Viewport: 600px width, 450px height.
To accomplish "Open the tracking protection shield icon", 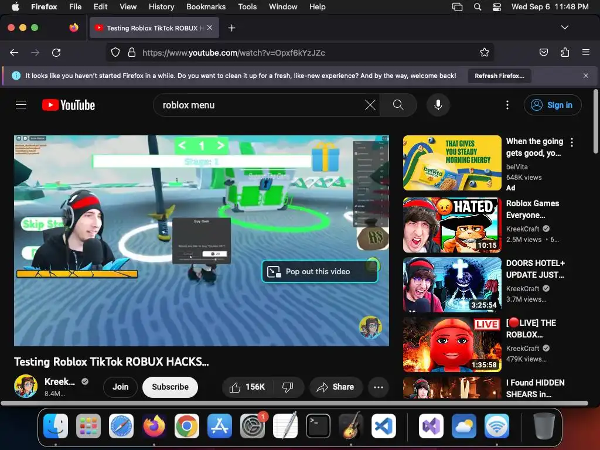I will [x=115, y=53].
